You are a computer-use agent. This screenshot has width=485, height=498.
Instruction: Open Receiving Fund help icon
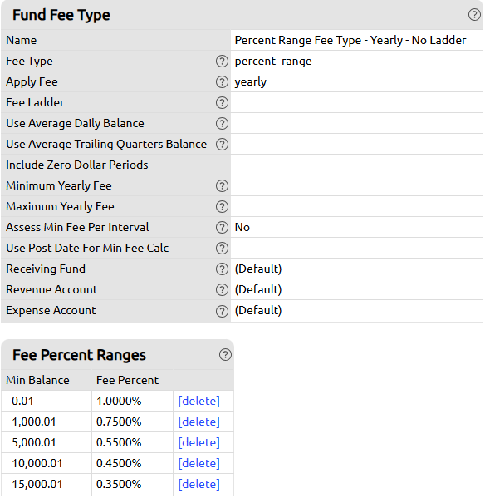[222, 269]
